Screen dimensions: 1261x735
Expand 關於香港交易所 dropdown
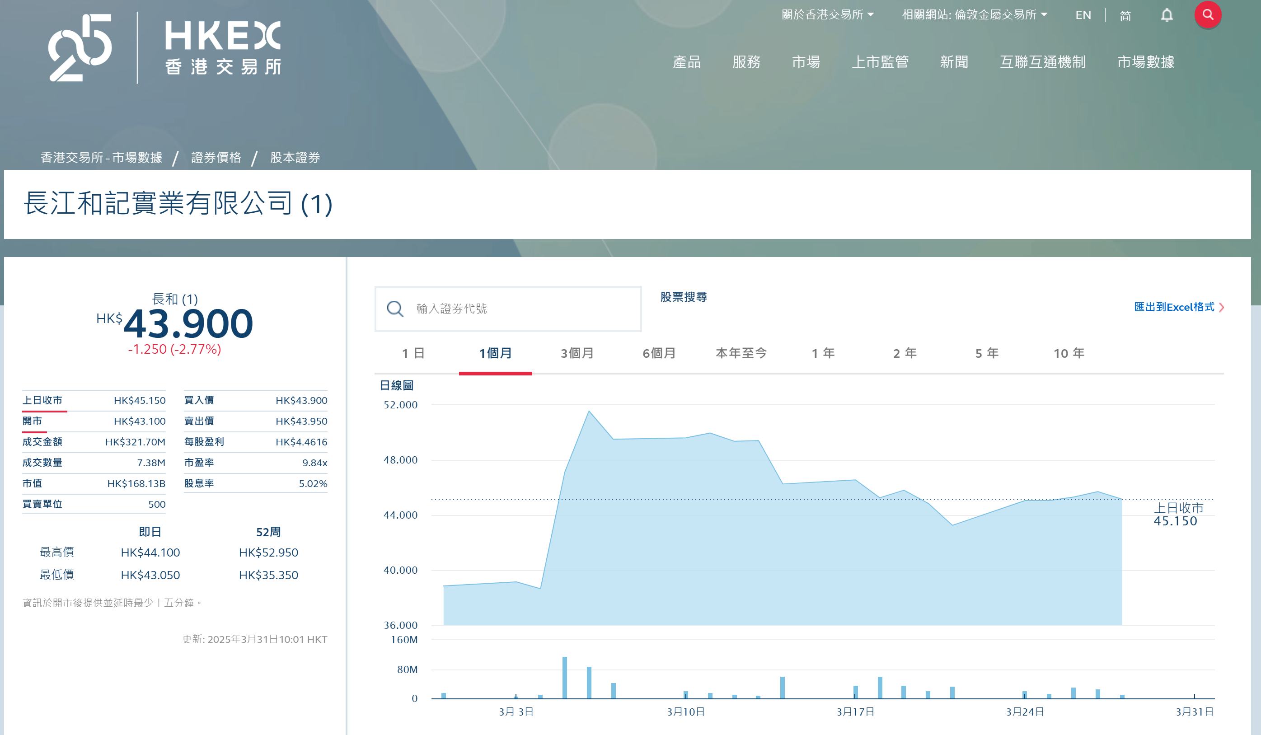(x=828, y=15)
